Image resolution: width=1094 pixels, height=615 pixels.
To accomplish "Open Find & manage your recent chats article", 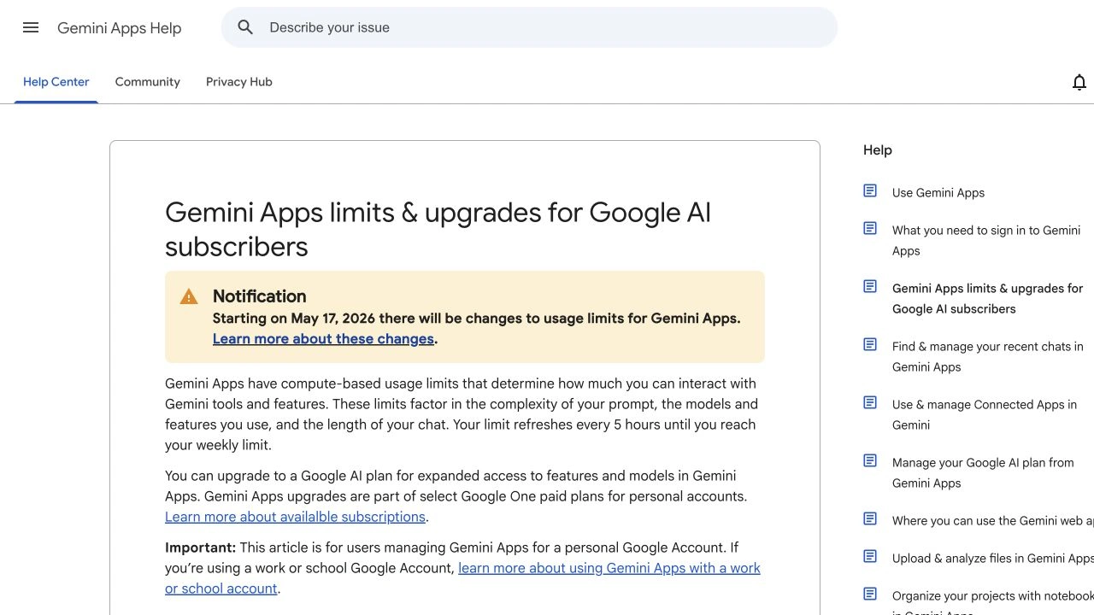I will pos(987,357).
